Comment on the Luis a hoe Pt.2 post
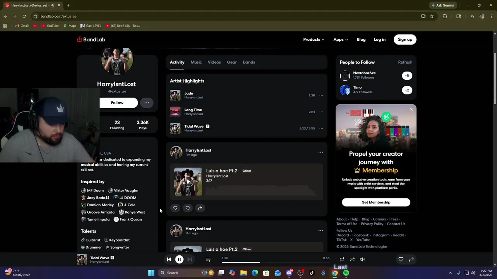Image resolution: width=497 pixels, height=279 pixels. (188, 208)
